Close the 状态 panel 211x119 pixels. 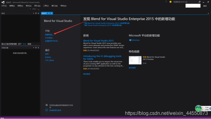(38, 13)
